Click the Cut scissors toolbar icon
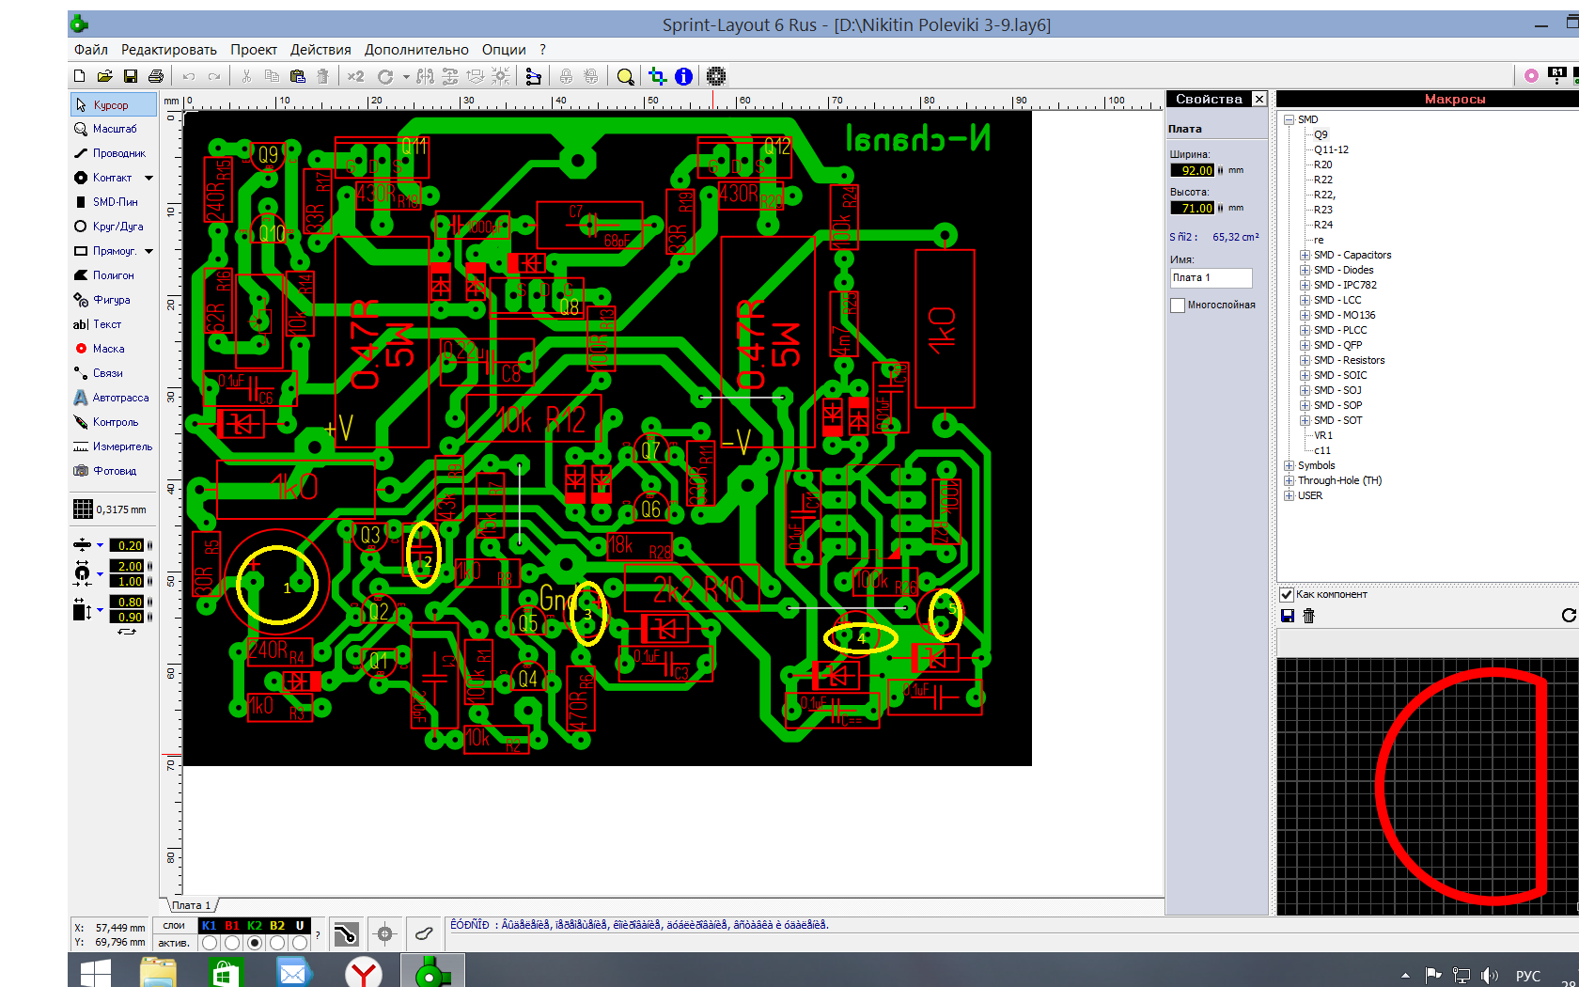 click(246, 76)
